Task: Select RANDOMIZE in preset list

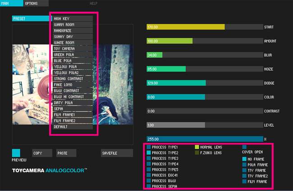Action: point(73,31)
